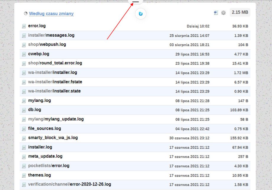This screenshot has width=272, height=190.
Task: Click the file icon beside themes.log
Action: [x=24, y=176]
